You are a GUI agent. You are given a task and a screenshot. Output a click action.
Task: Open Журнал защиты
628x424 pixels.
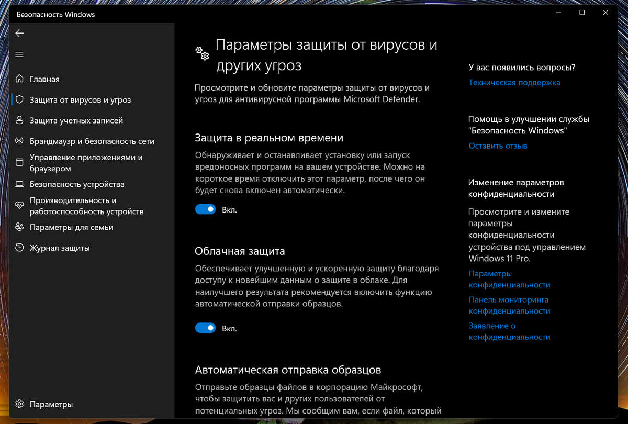click(60, 248)
